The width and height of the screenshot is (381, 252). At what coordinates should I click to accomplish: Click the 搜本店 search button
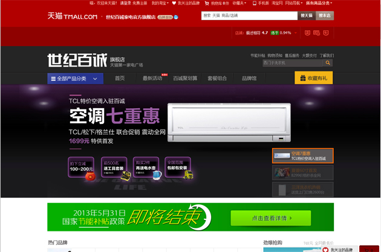click(x=325, y=16)
